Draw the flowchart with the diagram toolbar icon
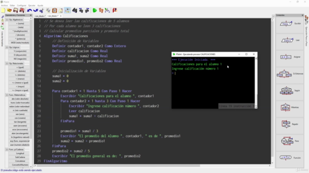This screenshot has height=173, width=309. pos(107,11)
